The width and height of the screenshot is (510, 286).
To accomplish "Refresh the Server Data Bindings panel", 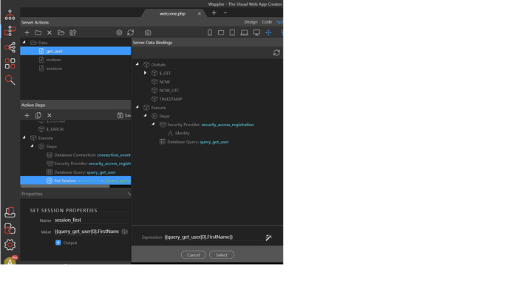I will [x=276, y=52].
